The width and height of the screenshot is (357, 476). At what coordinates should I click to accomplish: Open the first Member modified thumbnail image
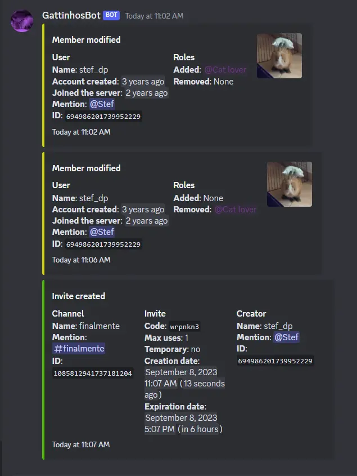[279, 56]
